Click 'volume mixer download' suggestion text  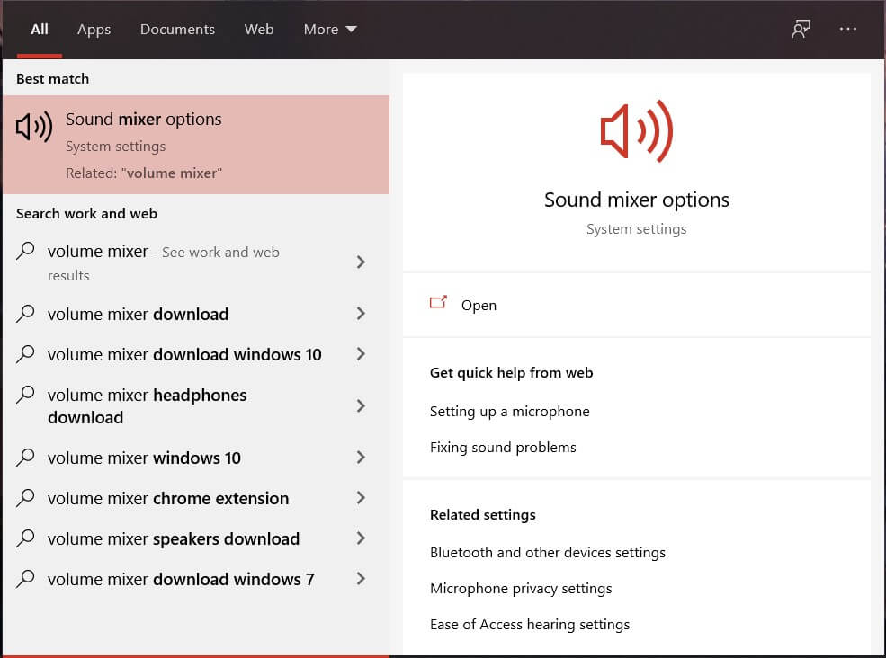point(138,314)
